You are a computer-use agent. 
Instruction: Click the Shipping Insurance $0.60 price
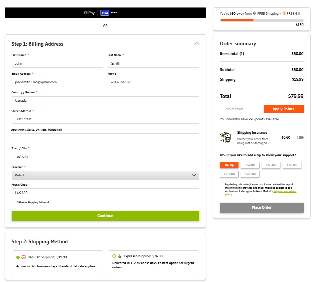point(286,137)
